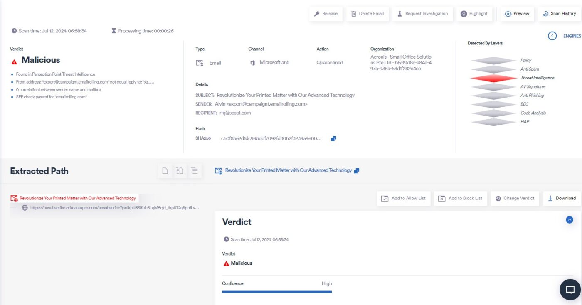This screenshot has width=582, height=305.
Task: Copy the SHA256 hash value
Action: pos(333,138)
